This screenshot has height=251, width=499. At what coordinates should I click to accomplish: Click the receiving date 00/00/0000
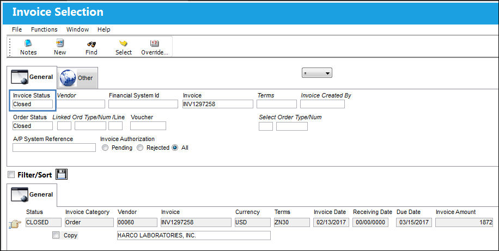pos(370,222)
